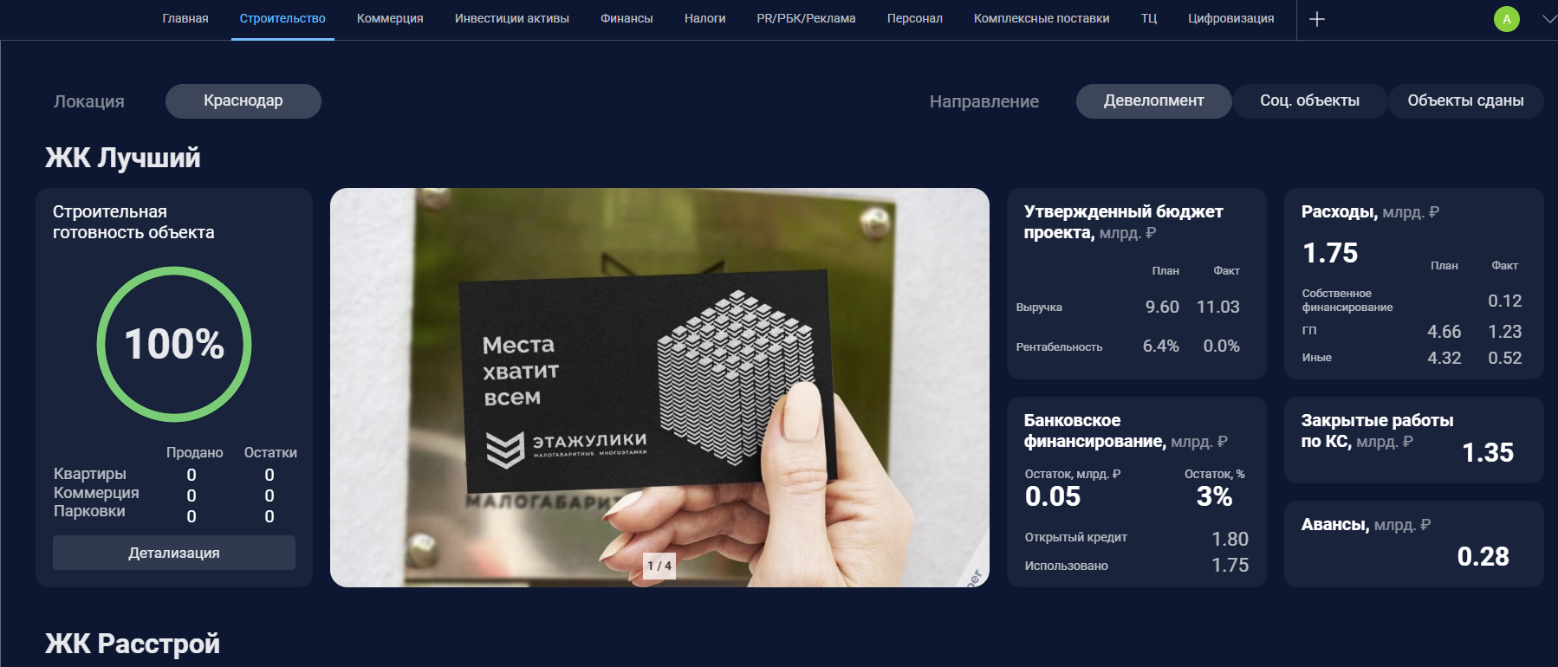Click the 1 / 4 image counter

click(659, 566)
